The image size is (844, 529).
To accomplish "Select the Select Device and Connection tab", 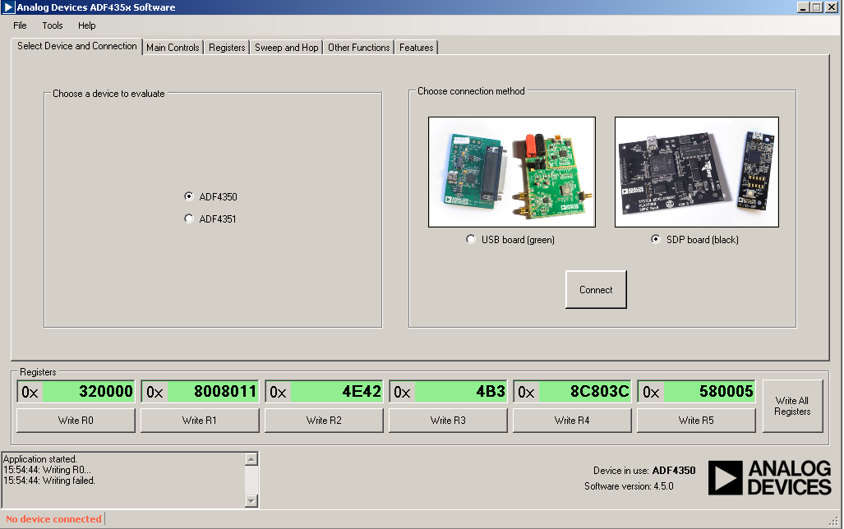I will pos(77,46).
